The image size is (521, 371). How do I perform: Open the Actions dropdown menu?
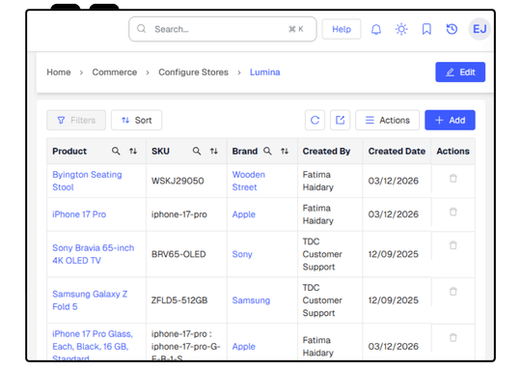(388, 120)
